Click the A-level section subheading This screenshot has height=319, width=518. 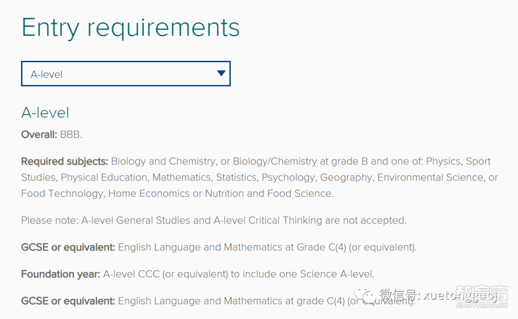[45, 113]
